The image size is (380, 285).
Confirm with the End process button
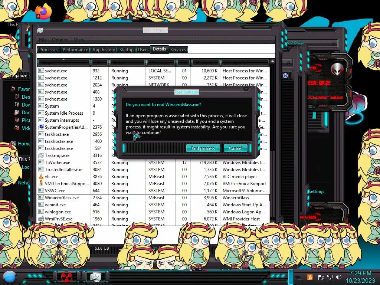coord(203,148)
